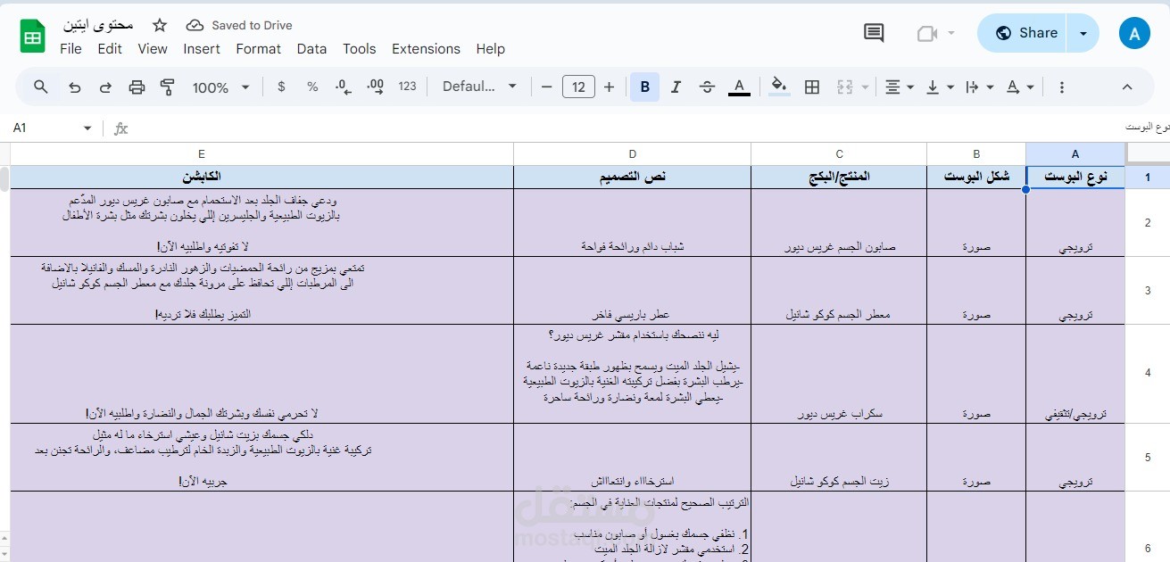Select header cell الكابشن
1170x562 pixels.
[262, 177]
